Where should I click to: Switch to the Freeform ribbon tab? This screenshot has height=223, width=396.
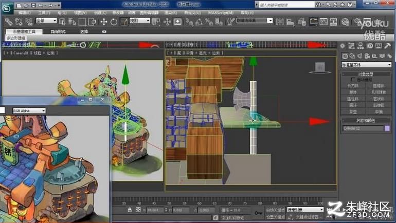click(58, 32)
